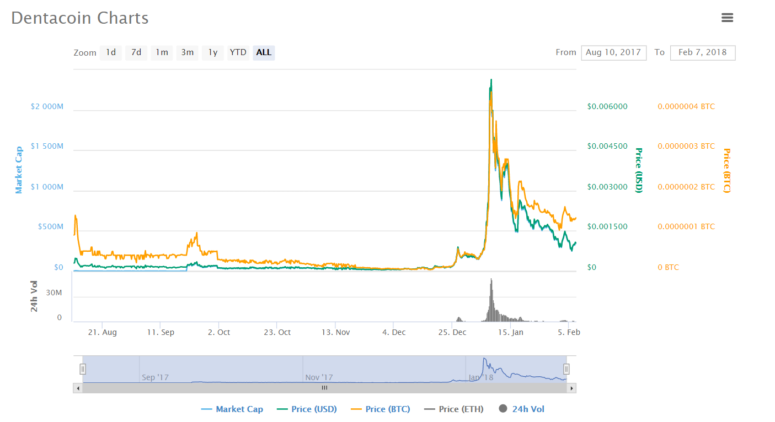Image resolution: width=775 pixels, height=422 pixels.
Task: Click the 0 BTC axis label
Action: (669, 268)
